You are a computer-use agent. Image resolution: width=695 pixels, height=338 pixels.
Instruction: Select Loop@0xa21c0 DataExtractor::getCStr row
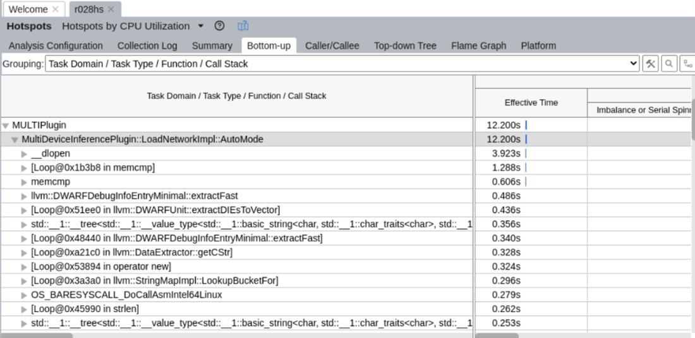click(237, 253)
